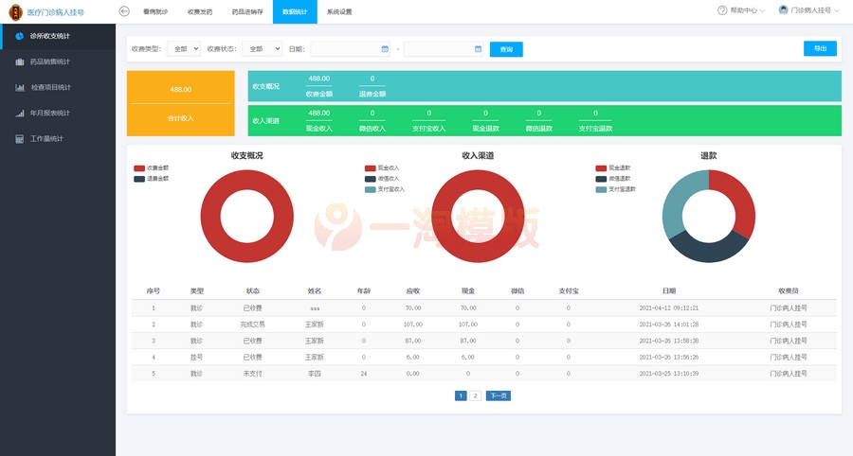Click dark navy slice of 退款 donut
853x456 pixels.
pos(709,252)
